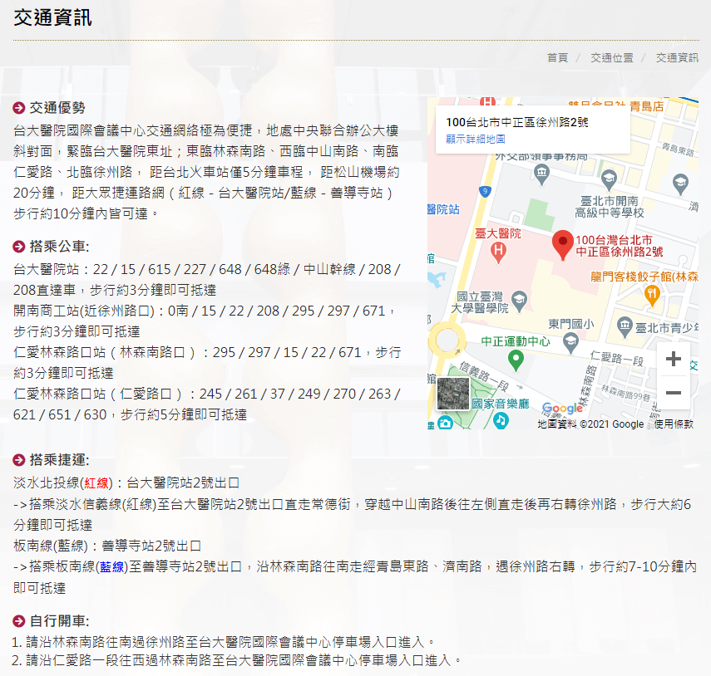
Task: Open the 使用條款 link on the map
Action: [674, 424]
